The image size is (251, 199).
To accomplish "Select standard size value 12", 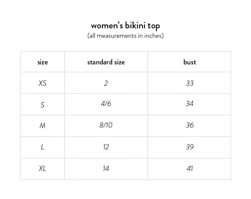I will tap(106, 147).
